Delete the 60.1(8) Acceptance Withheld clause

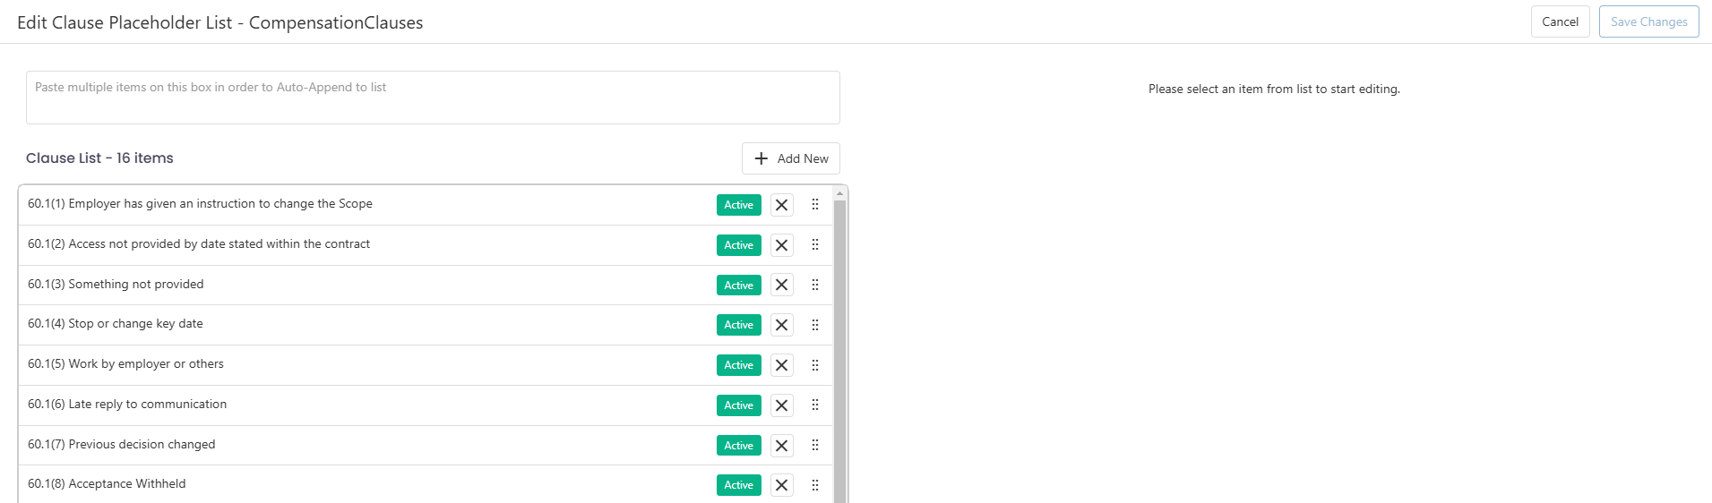click(x=781, y=485)
